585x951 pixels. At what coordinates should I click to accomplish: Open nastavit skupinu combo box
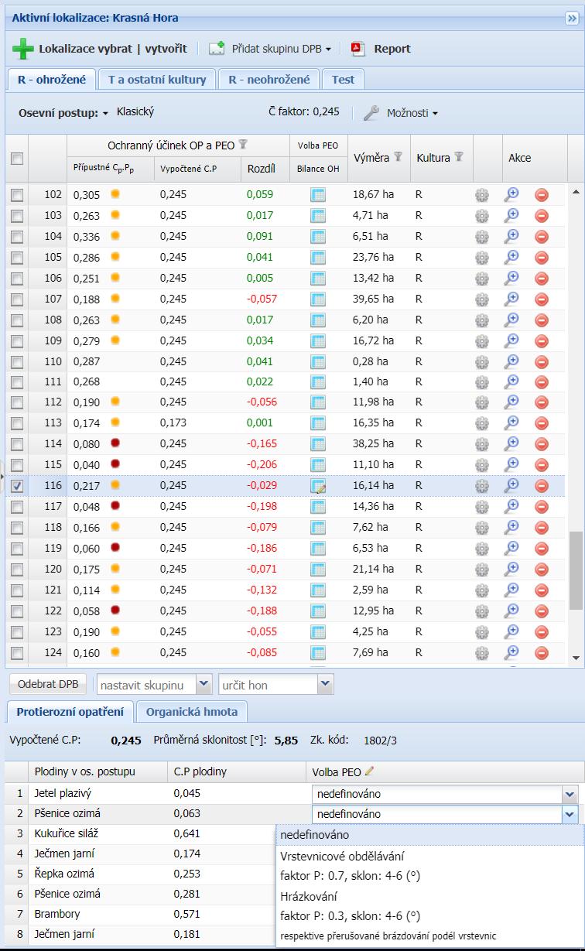click(153, 685)
